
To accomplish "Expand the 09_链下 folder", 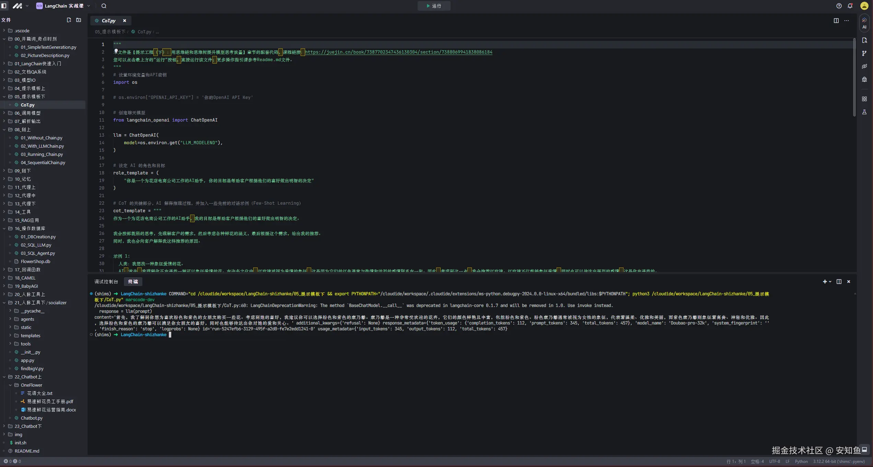I will click(x=23, y=171).
